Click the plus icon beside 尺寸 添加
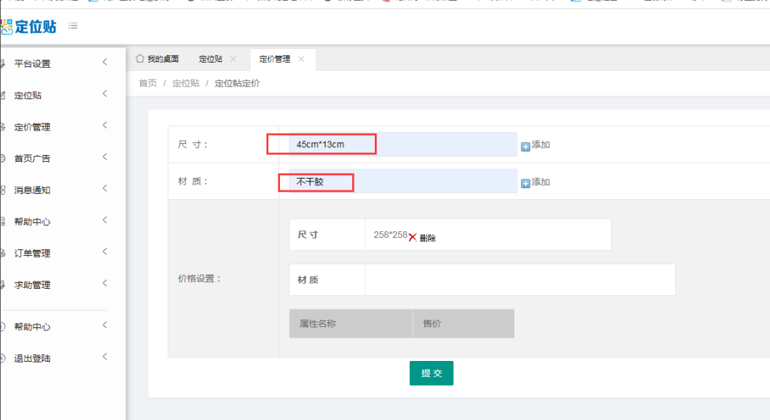This screenshot has width=770, height=420. tap(526, 146)
